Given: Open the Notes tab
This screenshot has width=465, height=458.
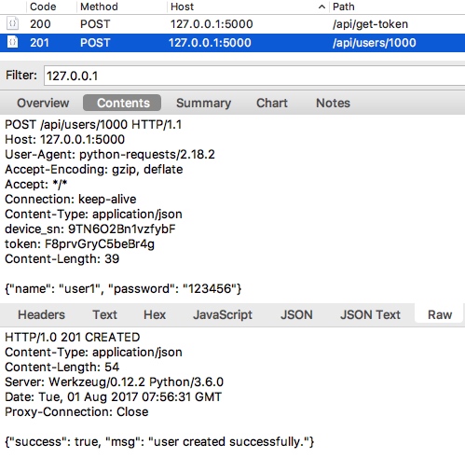Looking at the screenshot, I should coord(333,103).
